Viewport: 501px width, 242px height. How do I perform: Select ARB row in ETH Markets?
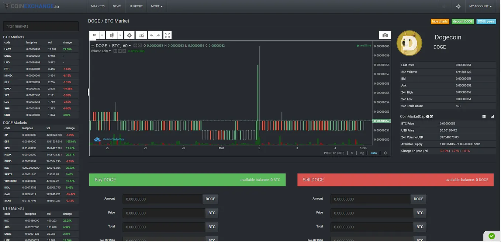pyautogui.click(x=41, y=227)
